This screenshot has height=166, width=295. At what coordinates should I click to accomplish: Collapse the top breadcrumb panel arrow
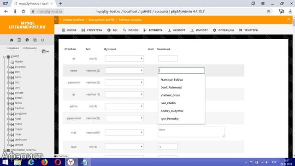(289, 19)
